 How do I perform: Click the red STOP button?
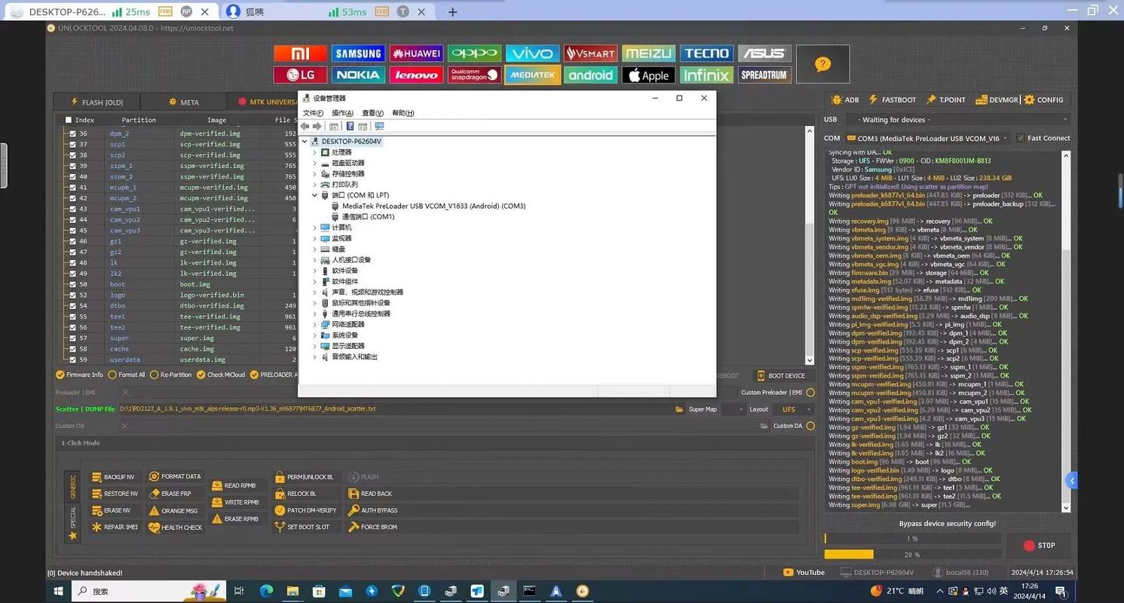(x=1040, y=545)
